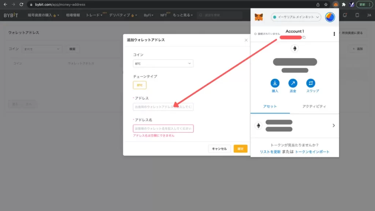This screenshot has width=375, height=211.
Task: Click the アドレス名 input field
Action: coord(163,129)
